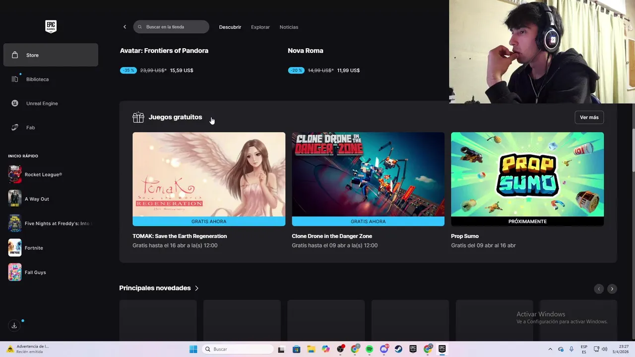Click the Fortnite game thumbnail icon
This screenshot has width=635, height=357.
[x=15, y=248]
